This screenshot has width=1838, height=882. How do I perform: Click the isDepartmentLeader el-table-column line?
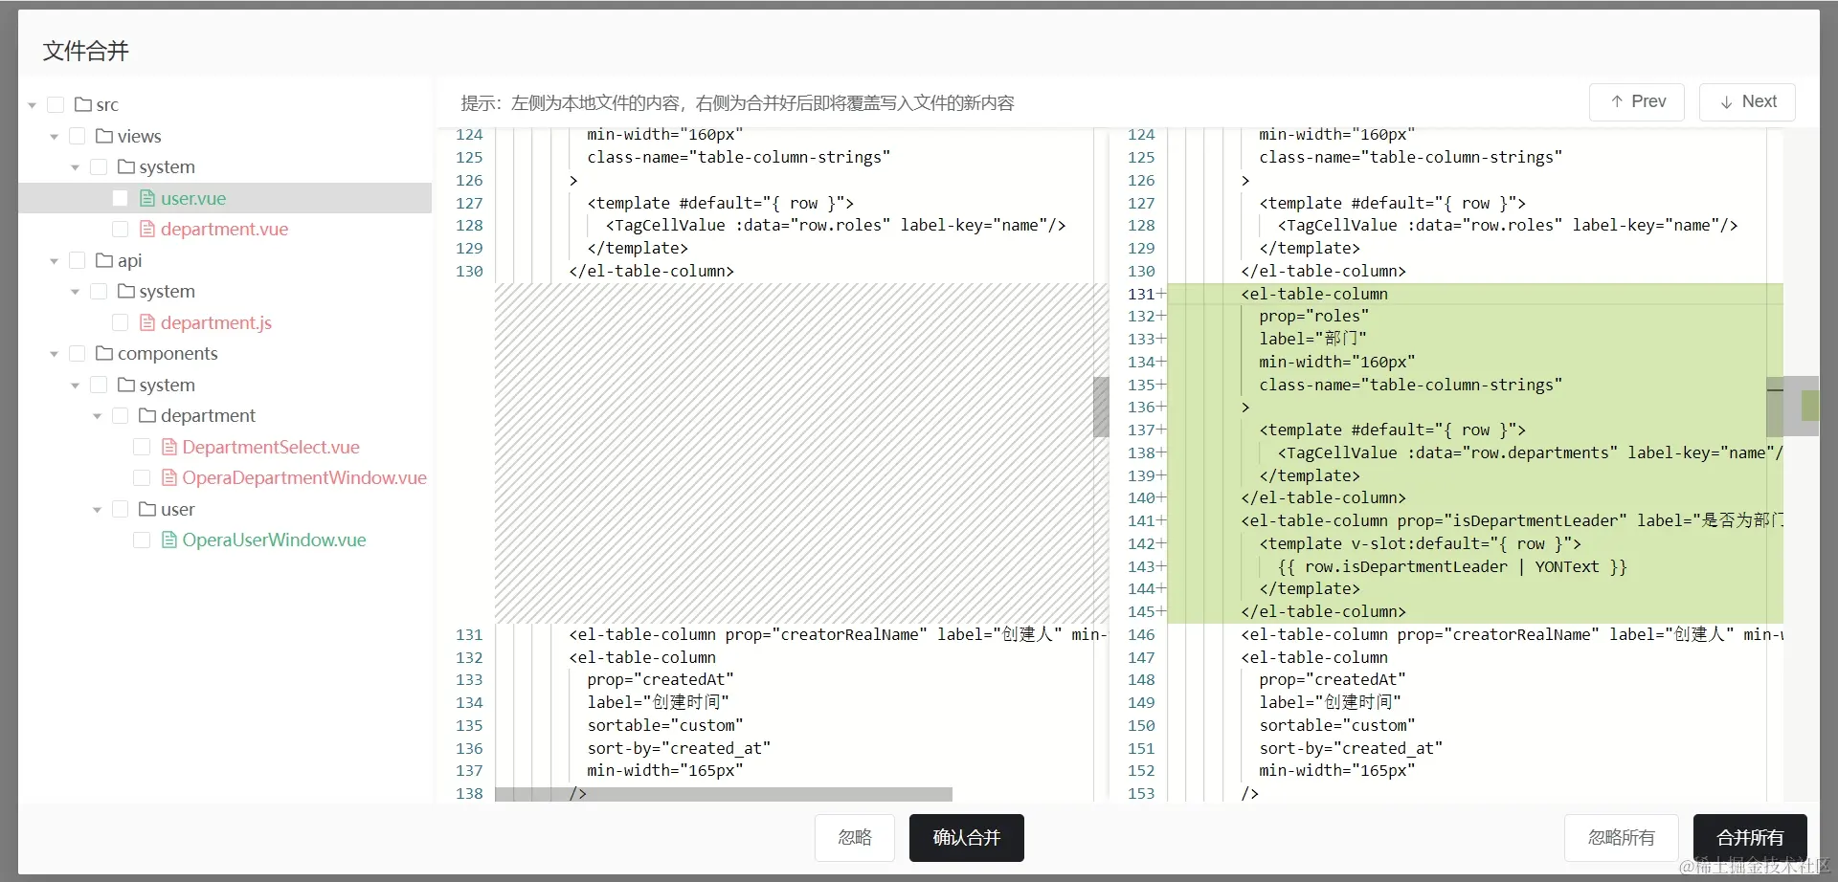tap(1512, 520)
